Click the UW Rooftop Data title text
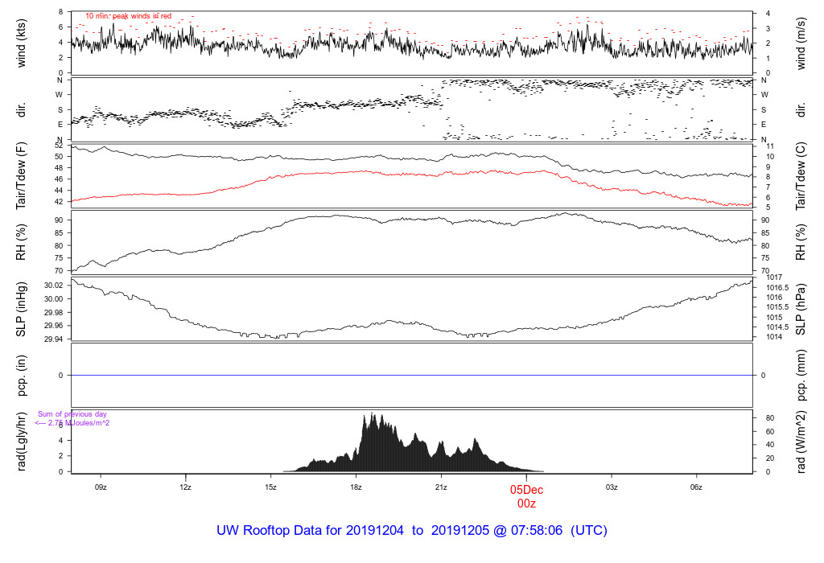 411,531
